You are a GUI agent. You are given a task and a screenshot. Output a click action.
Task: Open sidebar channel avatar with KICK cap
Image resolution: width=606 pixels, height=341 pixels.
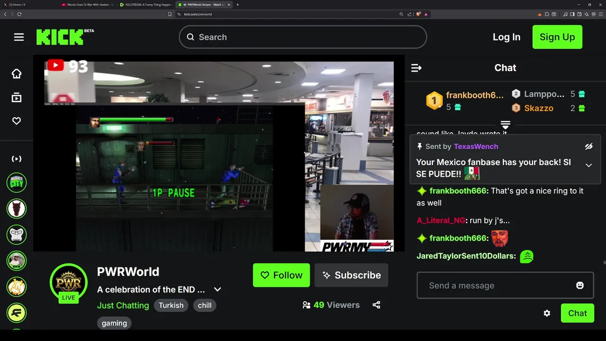(17, 260)
